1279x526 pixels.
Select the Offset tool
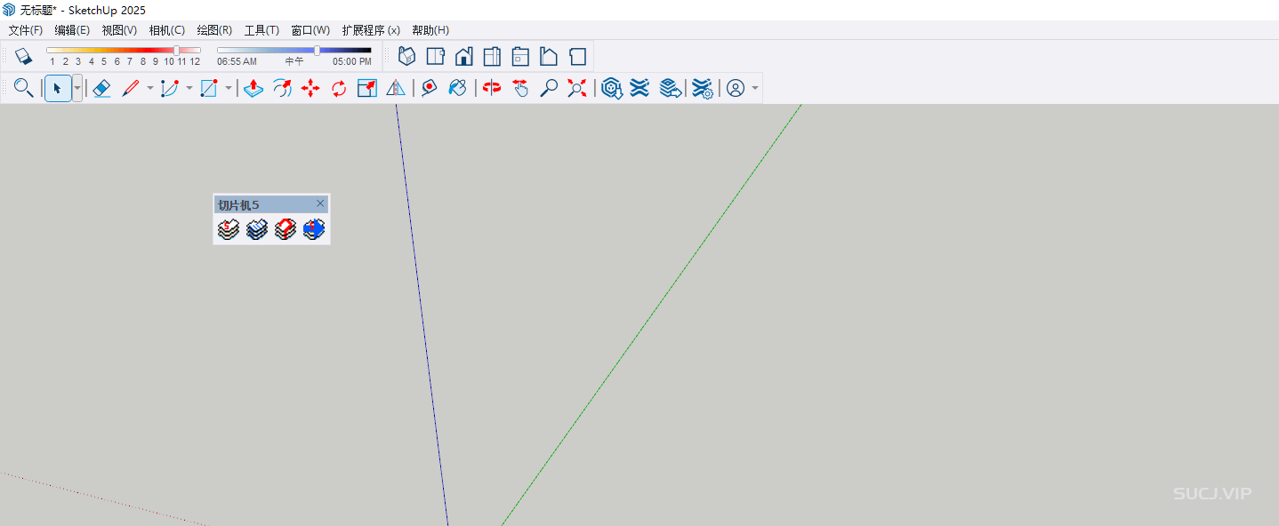pos(282,88)
